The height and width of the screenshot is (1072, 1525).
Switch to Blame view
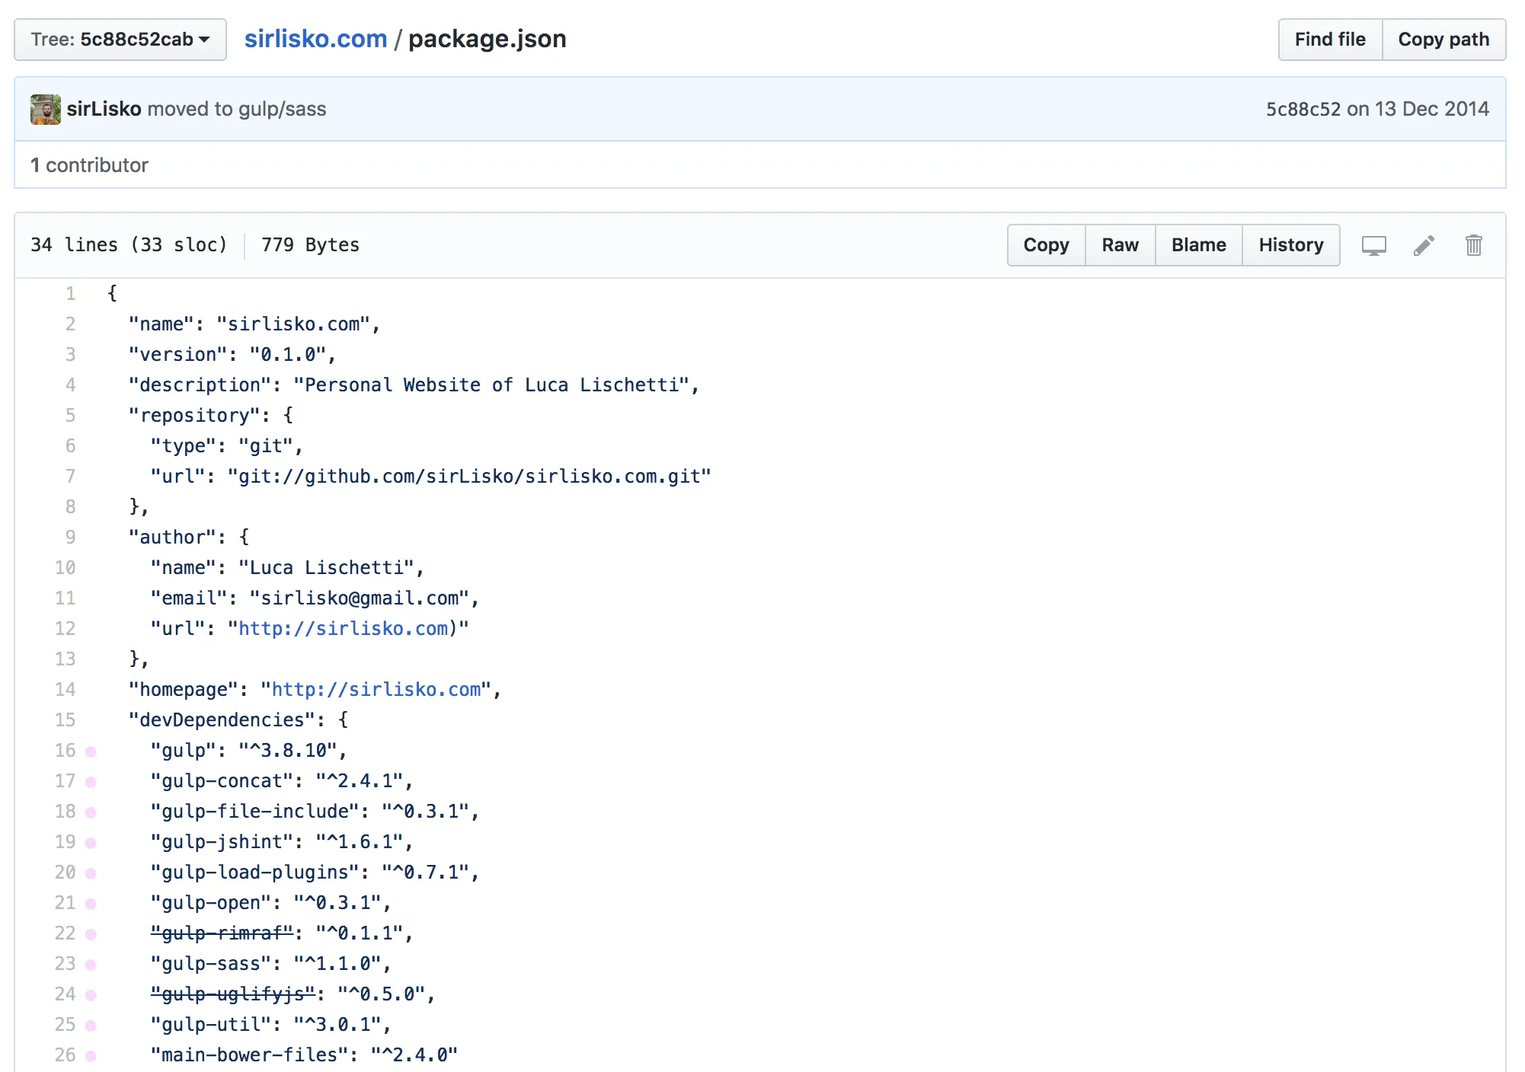click(1198, 245)
